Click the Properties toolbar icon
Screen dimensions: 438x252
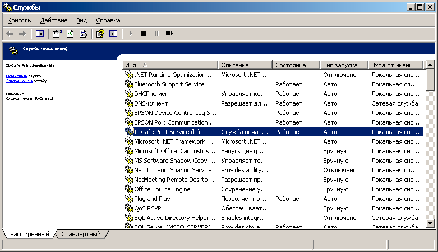(57, 34)
